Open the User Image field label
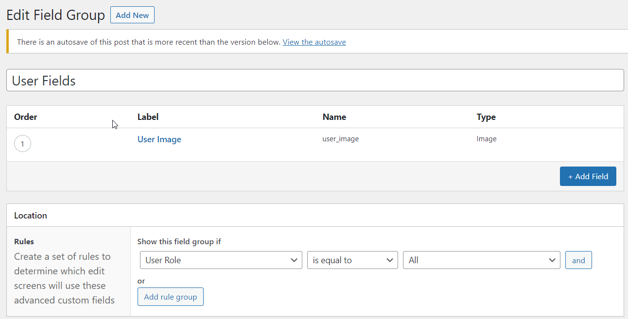The width and height of the screenshot is (628, 319). point(159,139)
